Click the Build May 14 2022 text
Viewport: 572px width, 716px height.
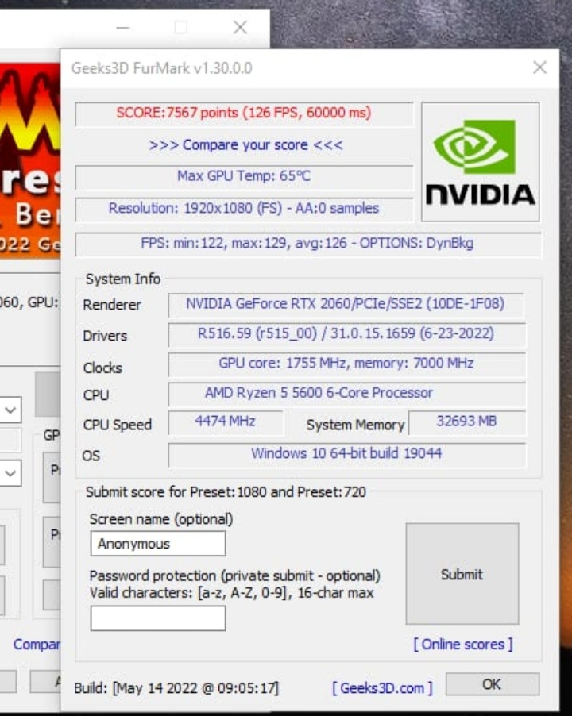click(176, 687)
